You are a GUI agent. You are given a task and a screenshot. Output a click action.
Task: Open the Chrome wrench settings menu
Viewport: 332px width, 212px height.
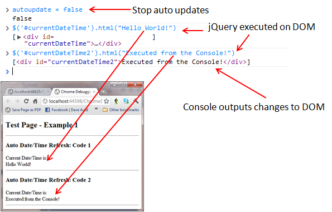point(136,101)
